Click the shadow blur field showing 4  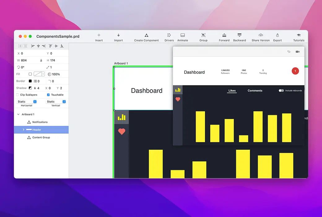pos(38,88)
